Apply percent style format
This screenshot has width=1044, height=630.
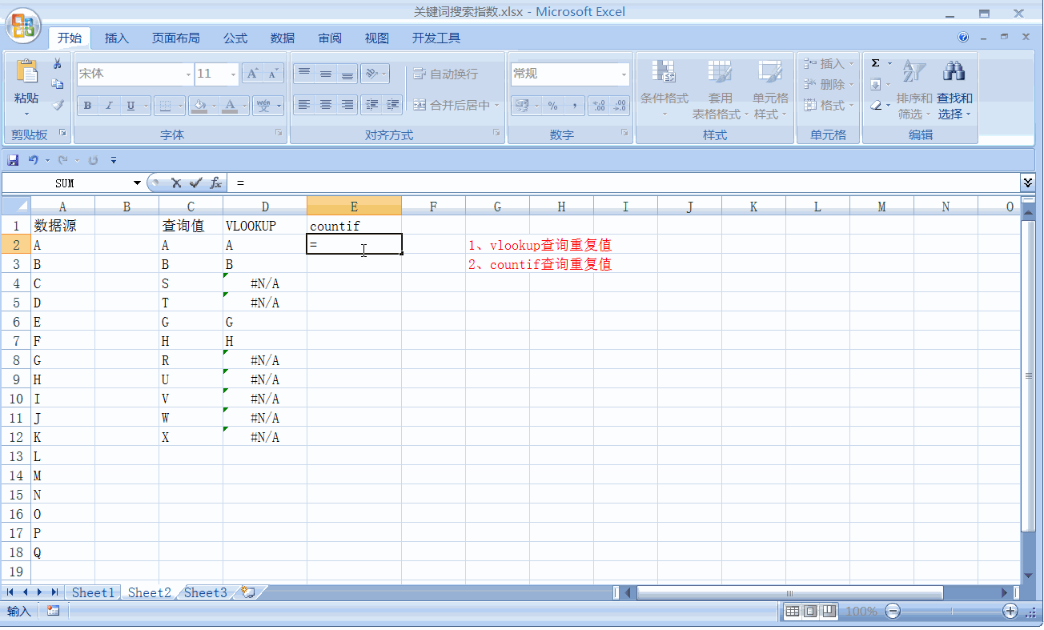552,105
